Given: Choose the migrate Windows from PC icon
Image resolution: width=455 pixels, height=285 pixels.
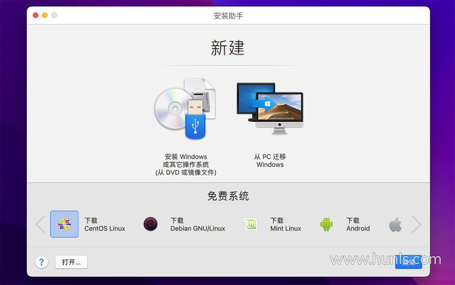Looking at the screenshot, I should 270,109.
